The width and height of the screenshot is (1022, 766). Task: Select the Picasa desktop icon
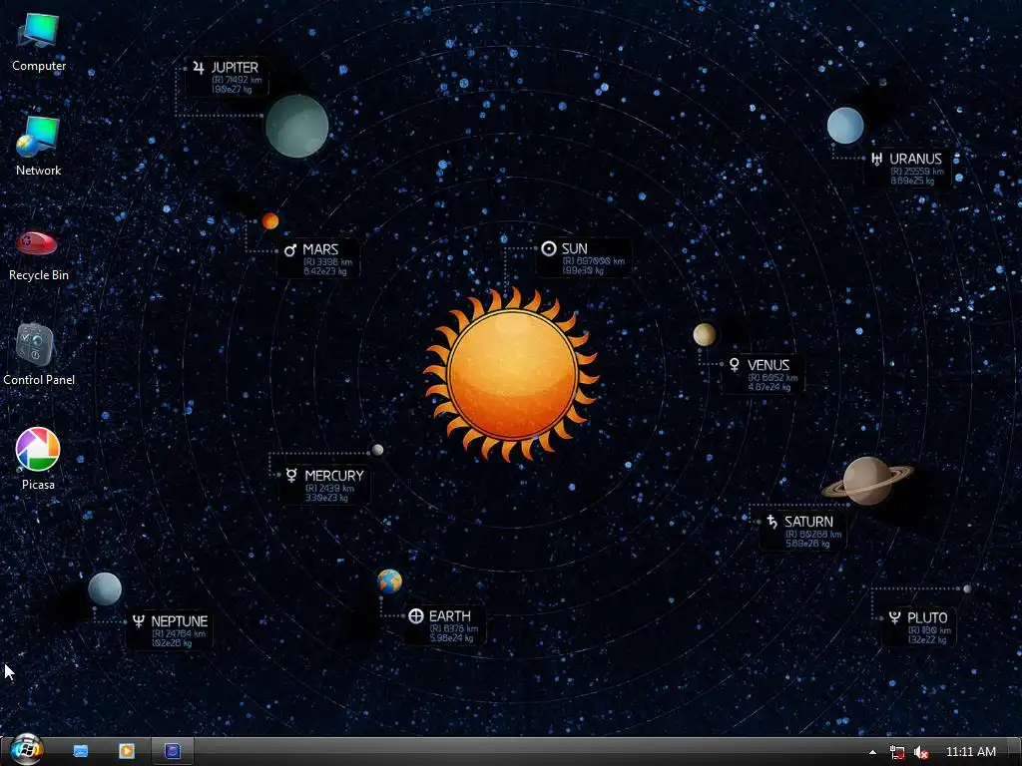tap(38, 459)
